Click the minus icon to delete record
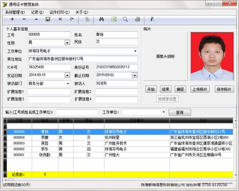The width and height of the screenshot is (239, 191). (24, 19)
